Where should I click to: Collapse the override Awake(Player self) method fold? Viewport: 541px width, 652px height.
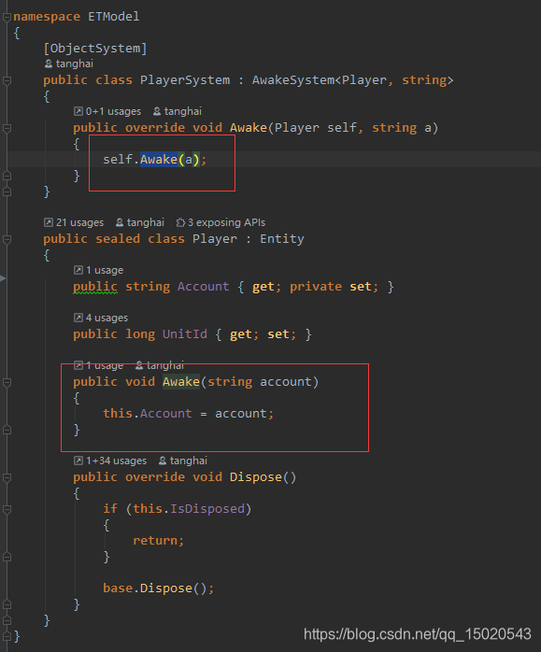click(x=7, y=129)
